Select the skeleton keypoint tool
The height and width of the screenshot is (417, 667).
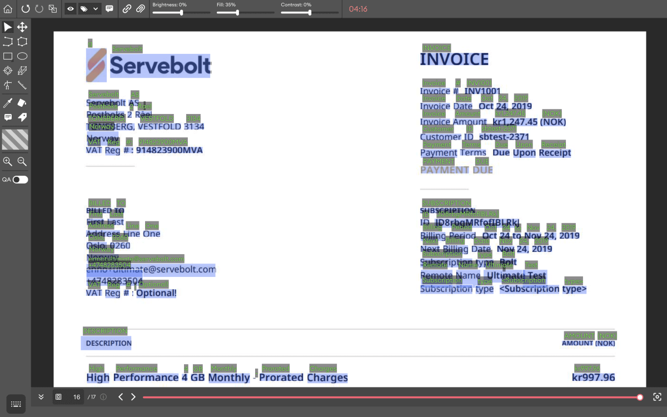pos(8,85)
